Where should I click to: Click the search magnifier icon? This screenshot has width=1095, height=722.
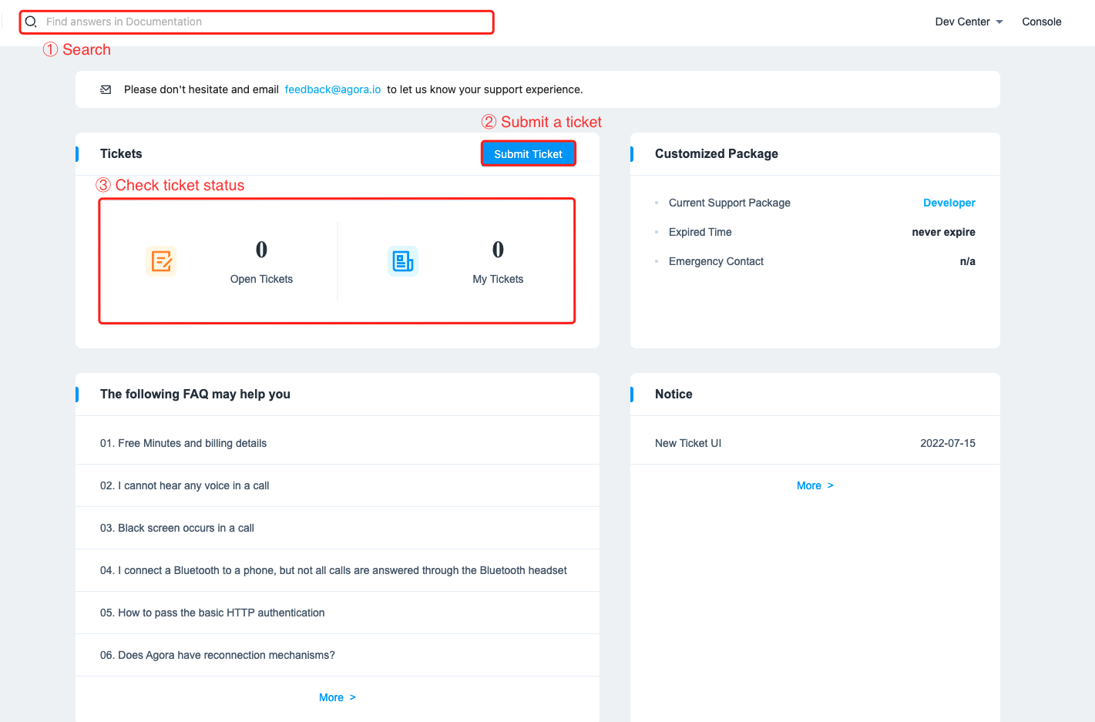tap(31, 22)
